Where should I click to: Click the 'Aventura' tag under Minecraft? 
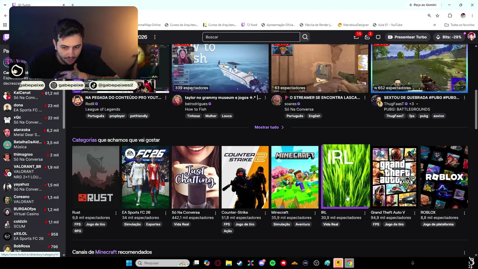click(x=302, y=225)
